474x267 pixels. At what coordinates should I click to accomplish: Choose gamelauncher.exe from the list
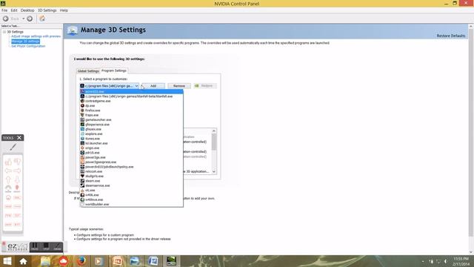pos(132,120)
